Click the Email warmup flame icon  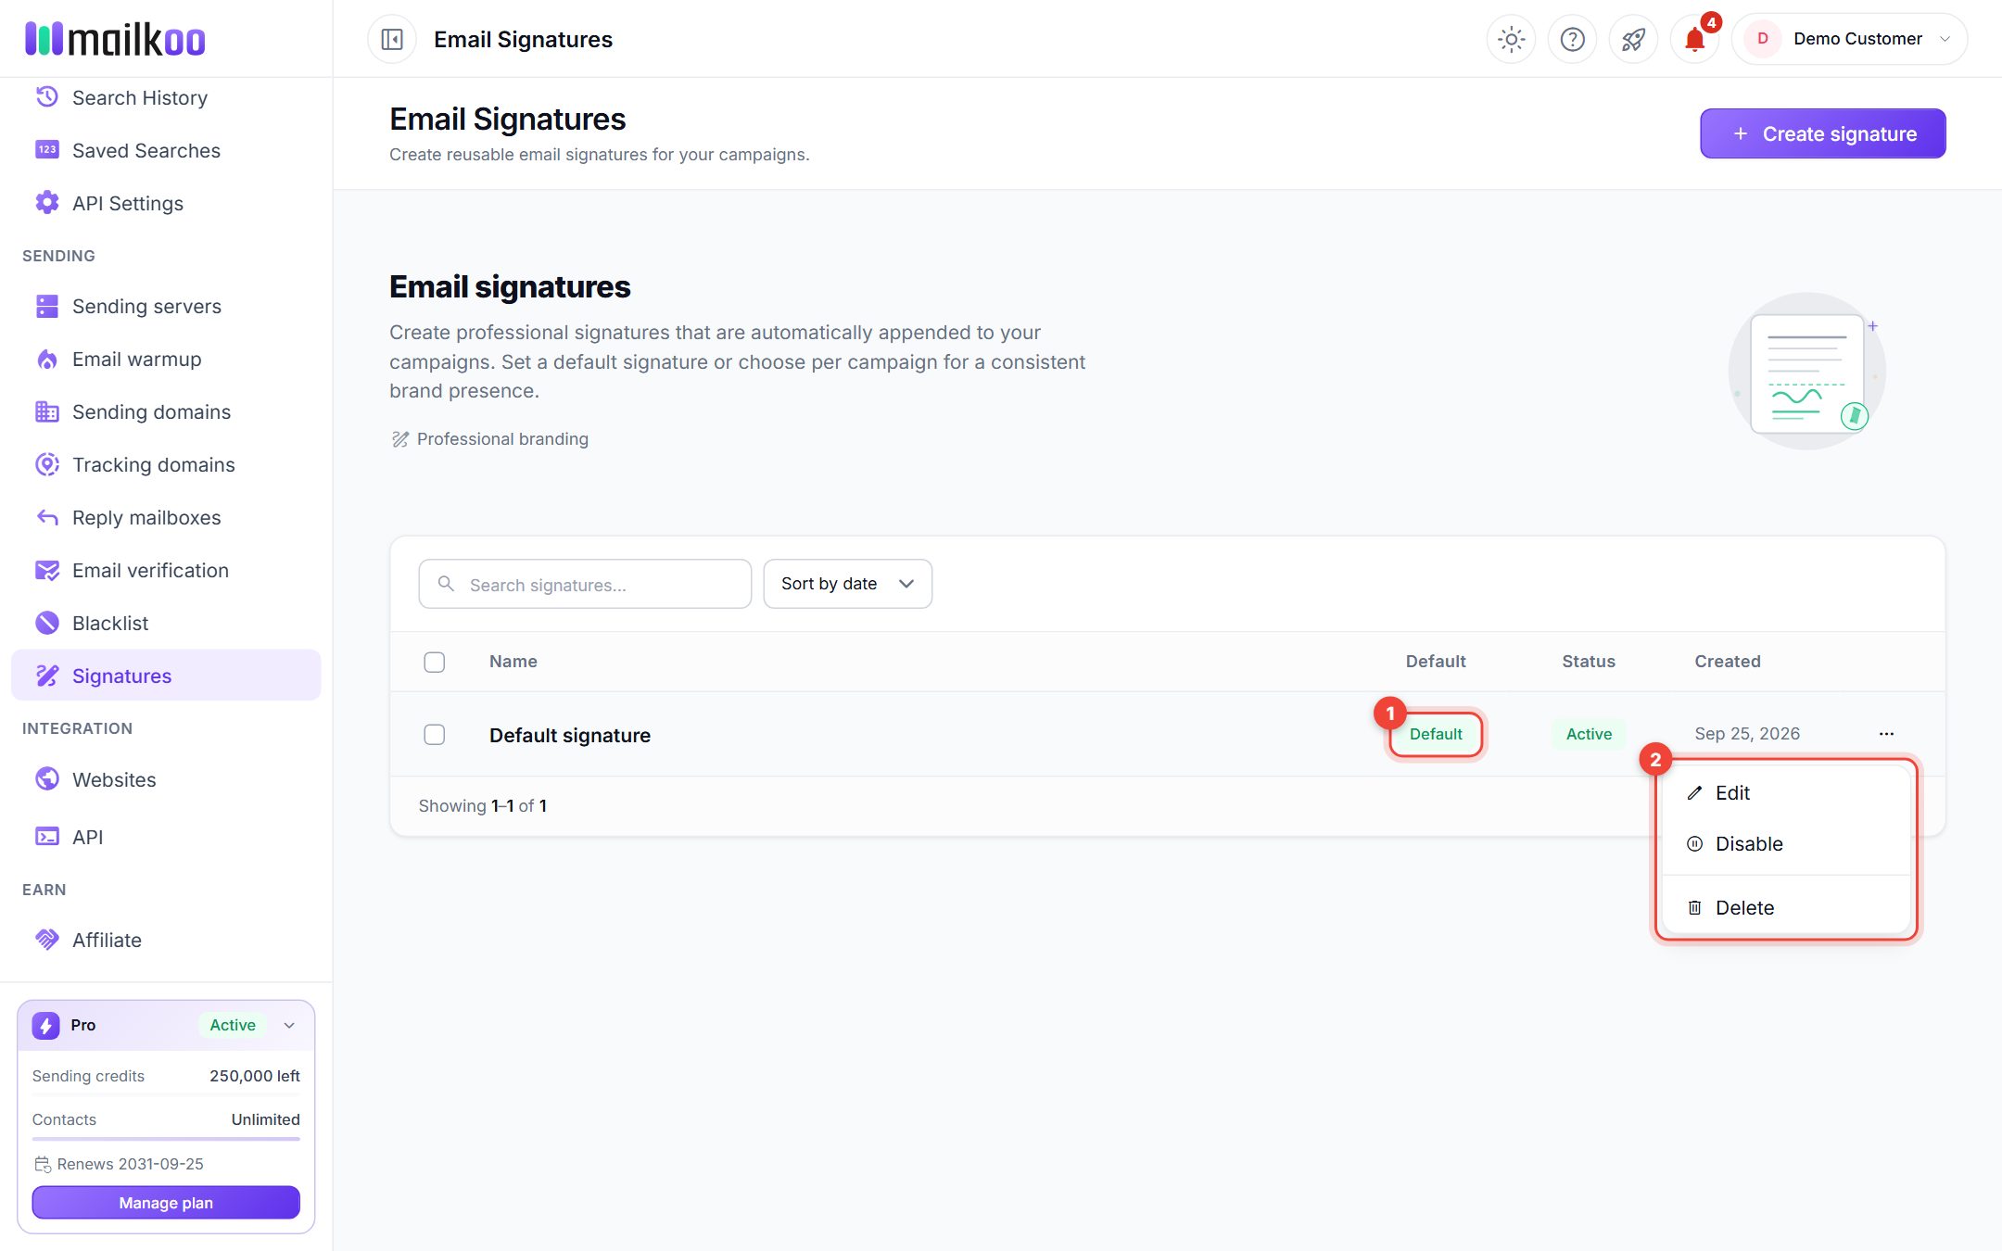click(x=47, y=360)
